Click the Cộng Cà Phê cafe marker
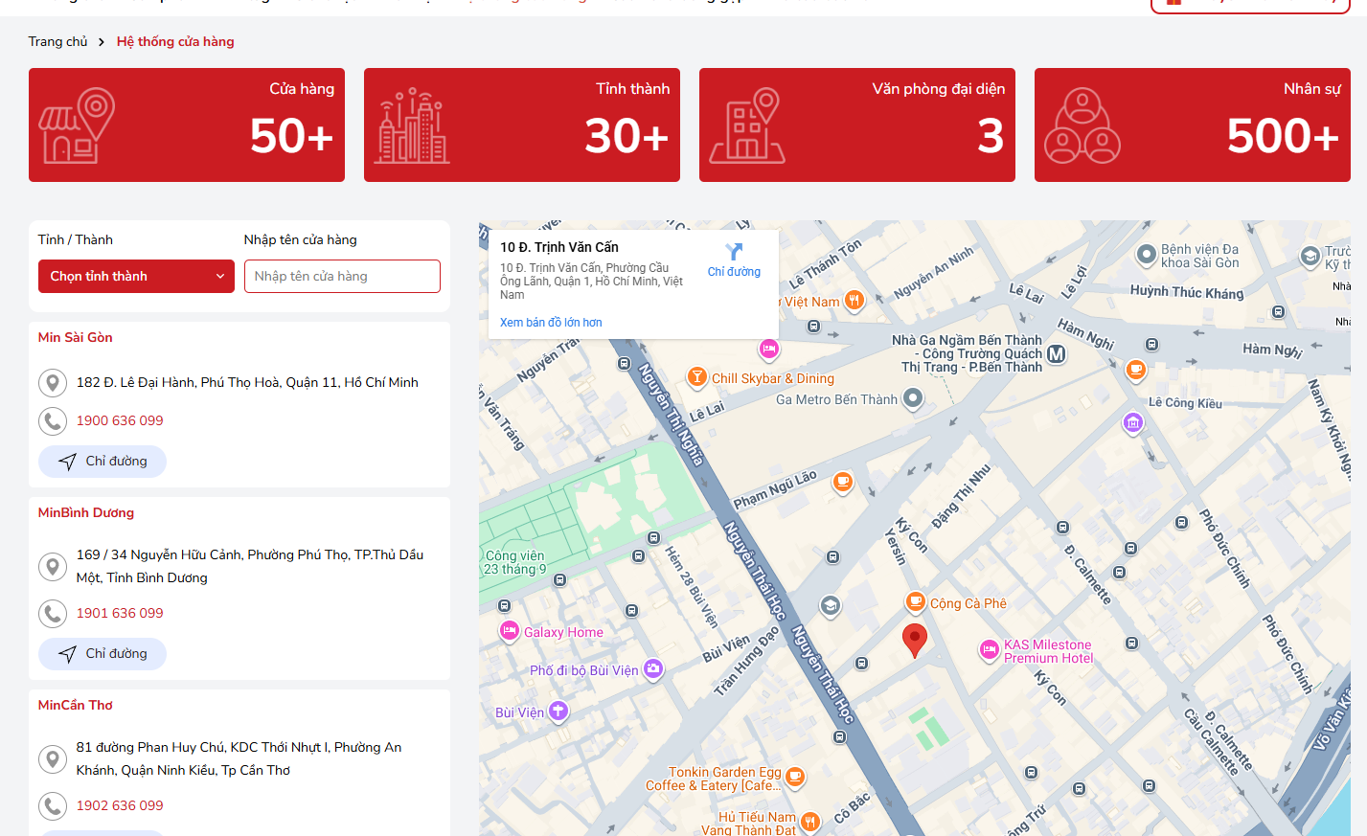 pyautogui.click(x=915, y=602)
